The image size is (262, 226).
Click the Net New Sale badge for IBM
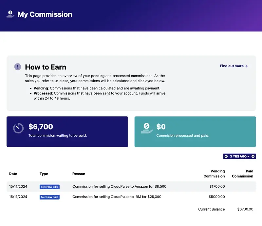49,197
